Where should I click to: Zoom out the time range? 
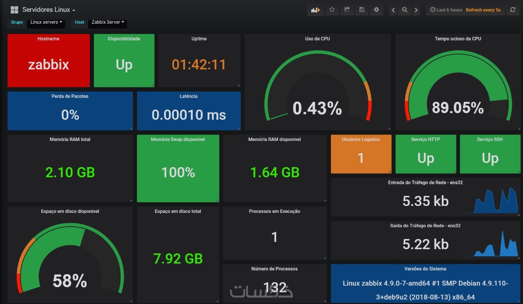coord(405,10)
